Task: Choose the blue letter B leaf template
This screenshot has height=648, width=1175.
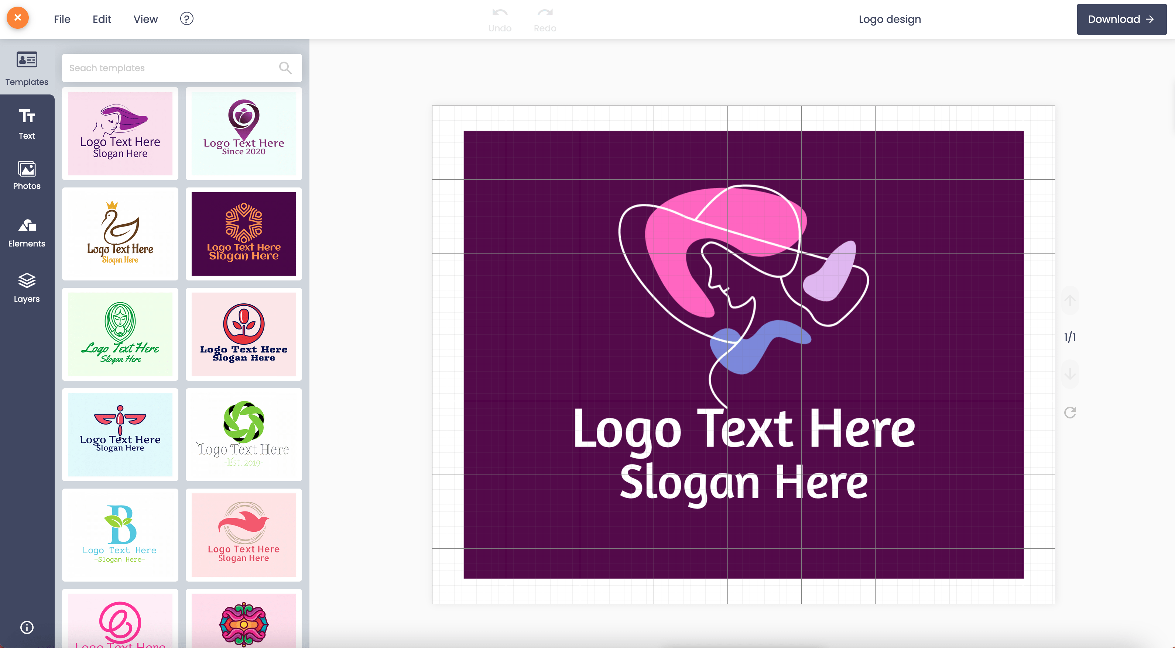Action: (120, 535)
